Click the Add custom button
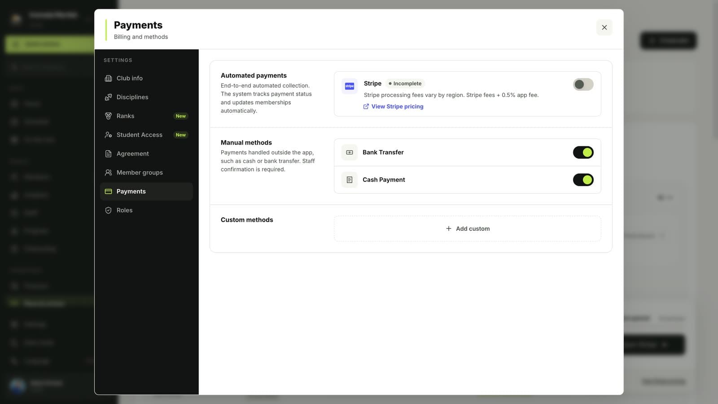718x404 pixels. [x=468, y=228]
